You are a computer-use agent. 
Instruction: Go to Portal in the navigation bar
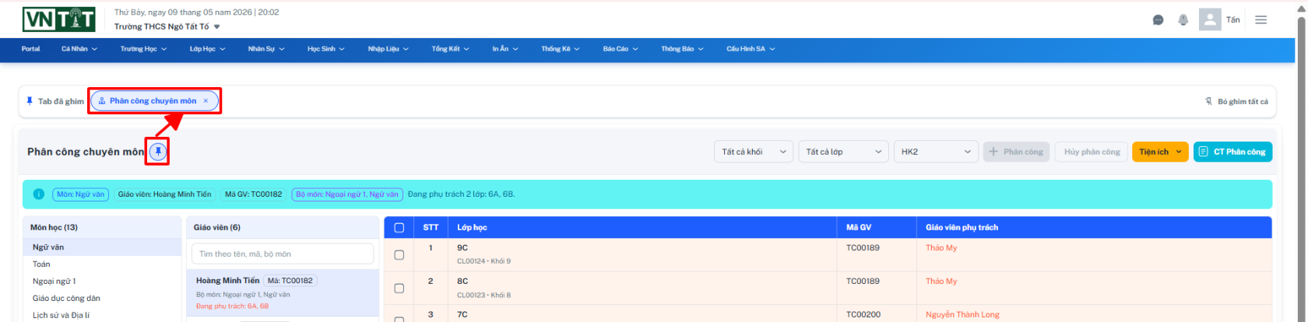click(30, 49)
